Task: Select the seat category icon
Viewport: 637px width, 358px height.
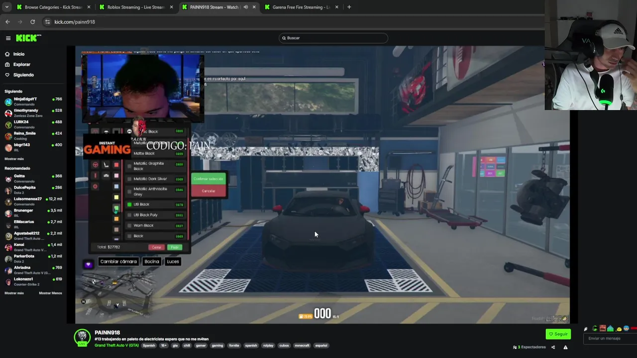Action: (106, 165)
